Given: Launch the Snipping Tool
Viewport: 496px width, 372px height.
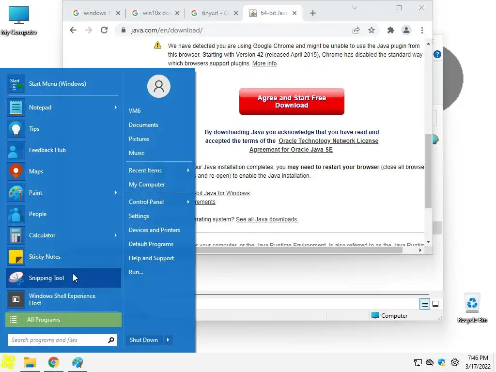Looking at the screenshot, I should point(63,278).
